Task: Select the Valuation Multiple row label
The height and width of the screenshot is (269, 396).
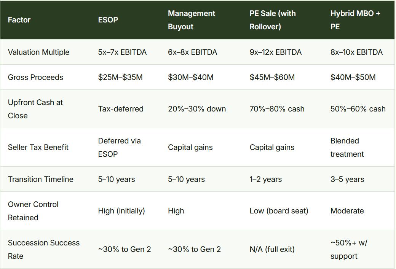Action: point(38,52)
